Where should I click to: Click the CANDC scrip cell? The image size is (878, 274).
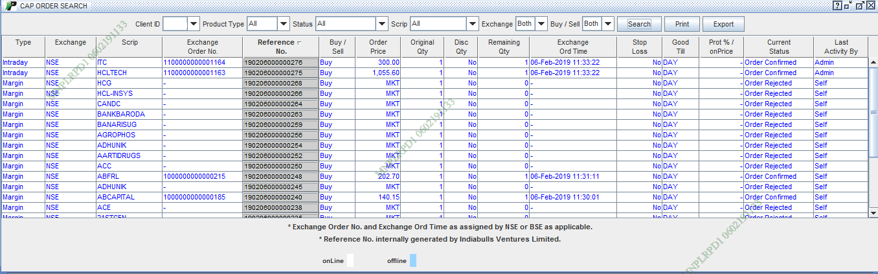pyautogui.click(x=128, y=104)
